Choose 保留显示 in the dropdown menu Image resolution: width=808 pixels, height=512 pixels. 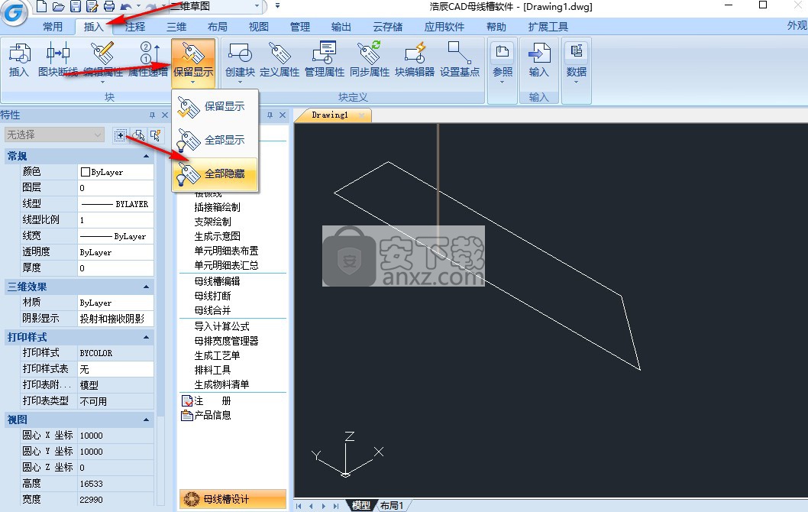215,107
